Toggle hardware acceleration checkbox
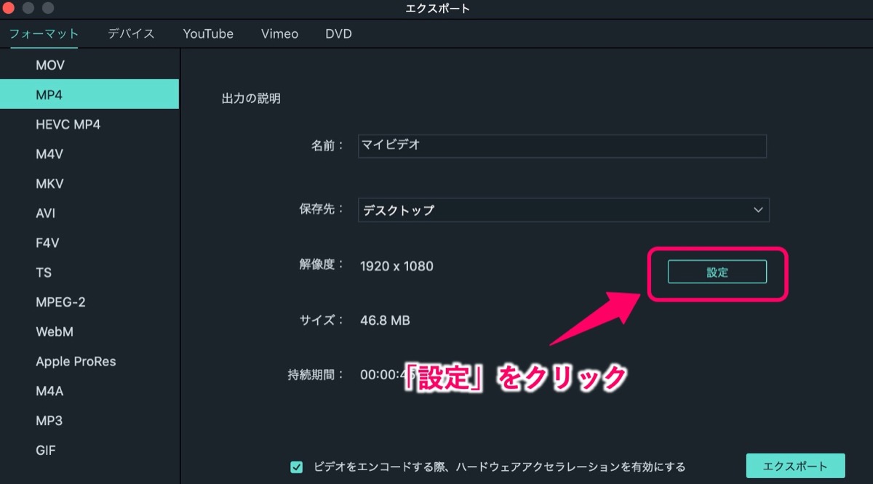 [x=296, y=467]
